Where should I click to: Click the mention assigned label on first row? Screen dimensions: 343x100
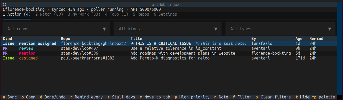(38, 44)
